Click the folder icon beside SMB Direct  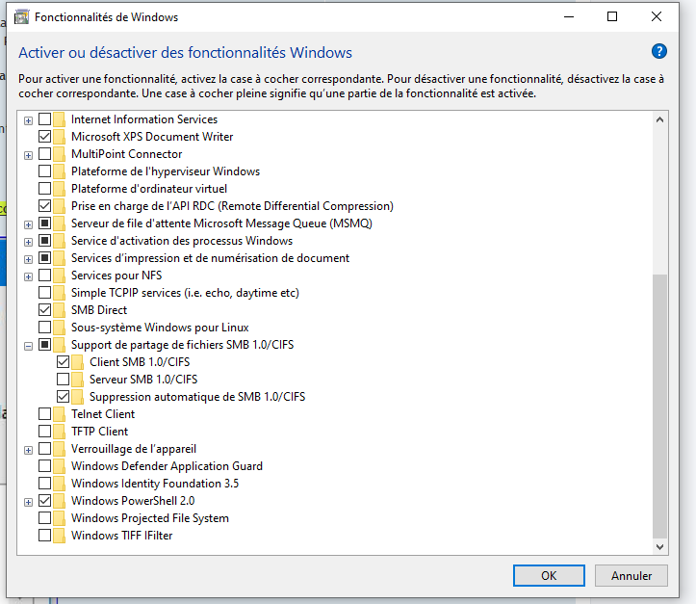pos(59,310)
